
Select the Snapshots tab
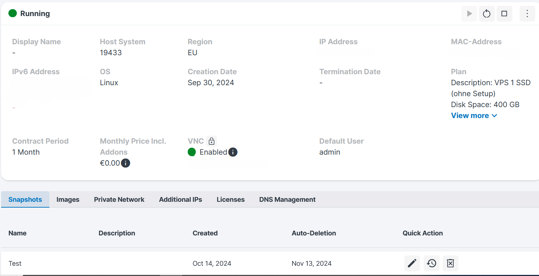[25, 200]
